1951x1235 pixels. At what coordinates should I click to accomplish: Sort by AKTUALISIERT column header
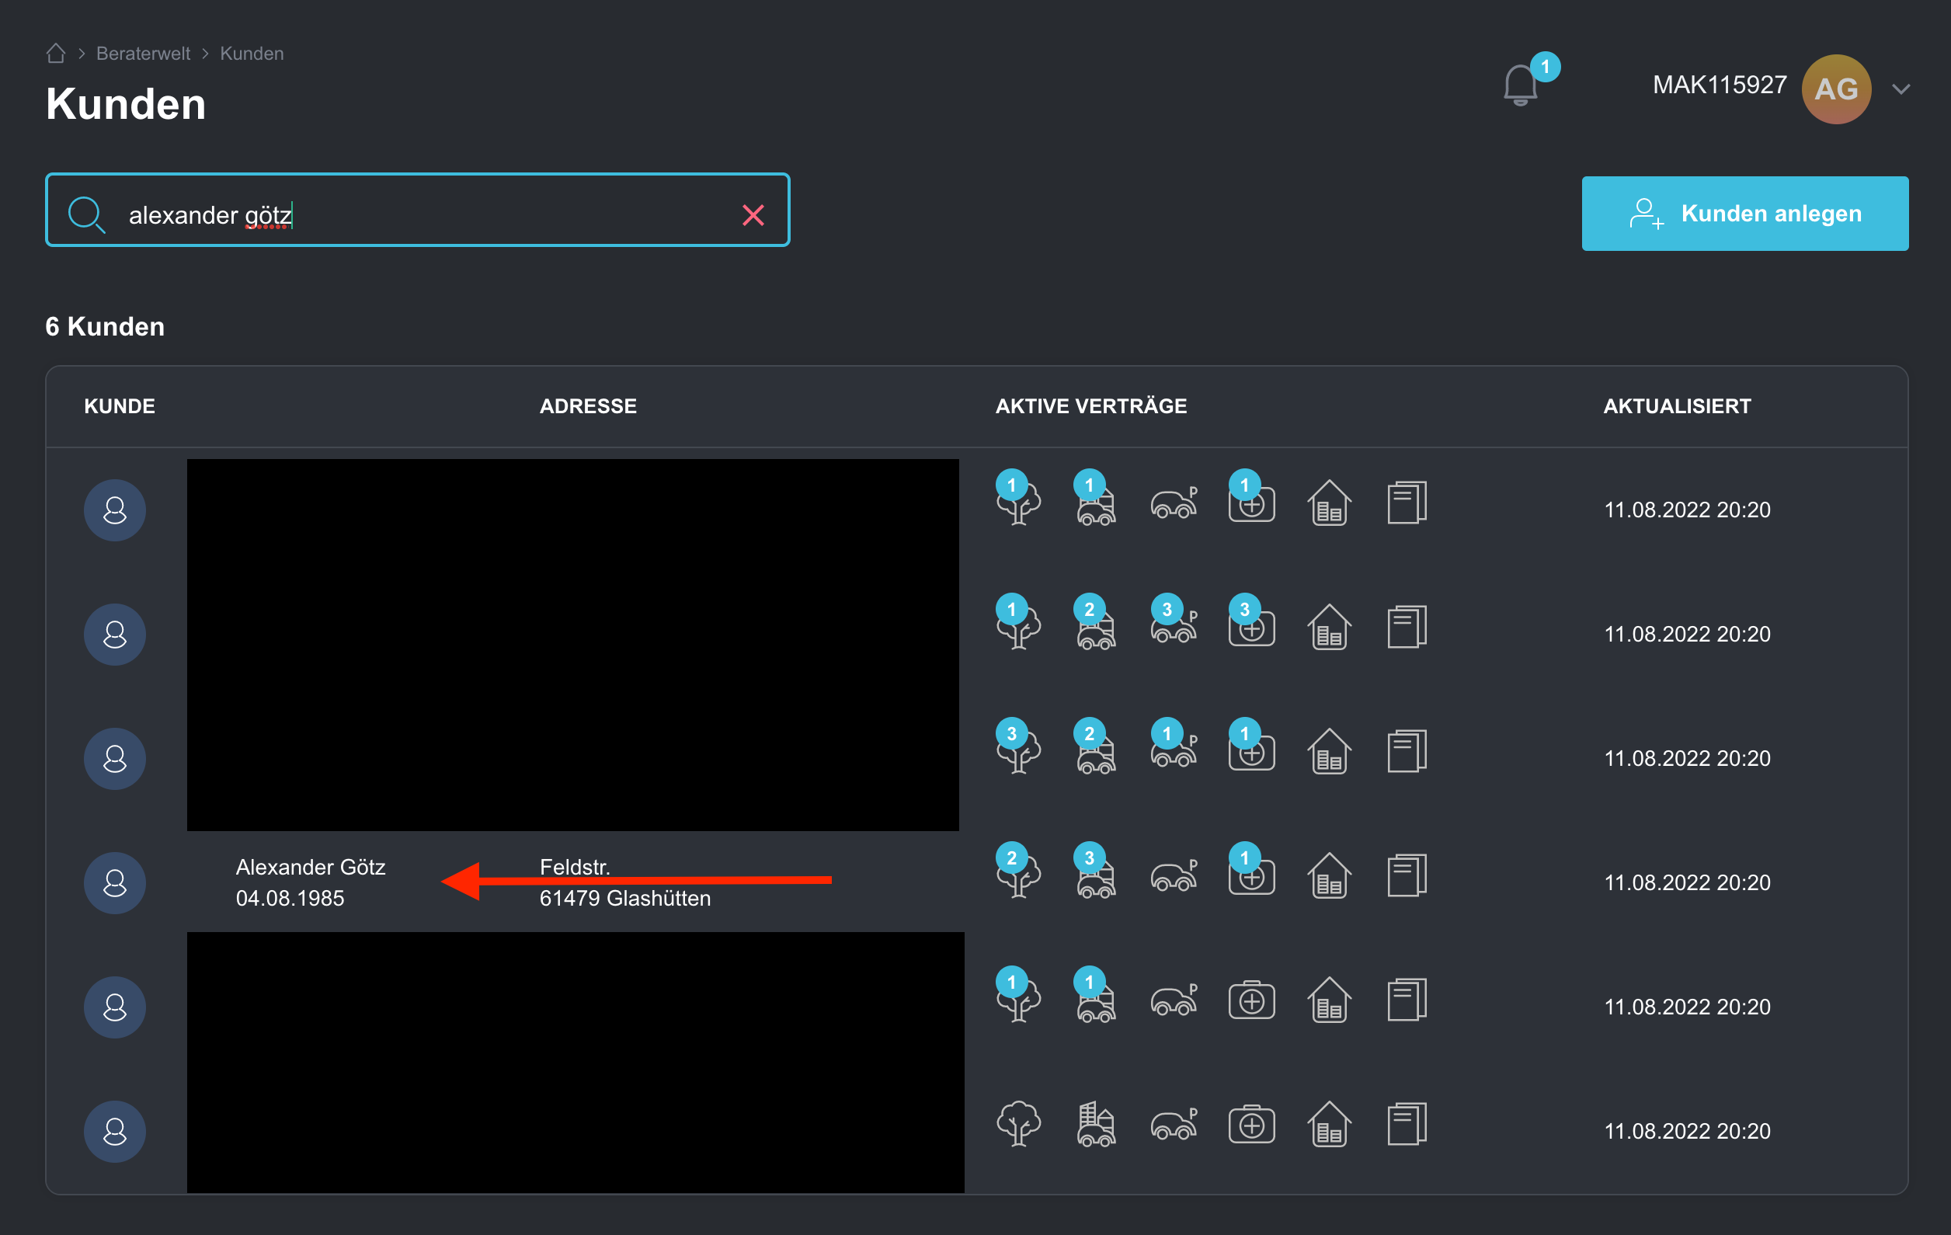(x=1676, y=406)
